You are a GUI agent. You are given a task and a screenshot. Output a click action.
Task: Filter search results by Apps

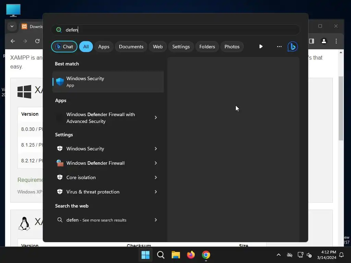[x=104, y=47]
